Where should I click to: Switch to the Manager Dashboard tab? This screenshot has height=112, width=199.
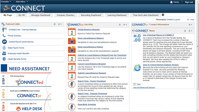[x=41, y=15]
